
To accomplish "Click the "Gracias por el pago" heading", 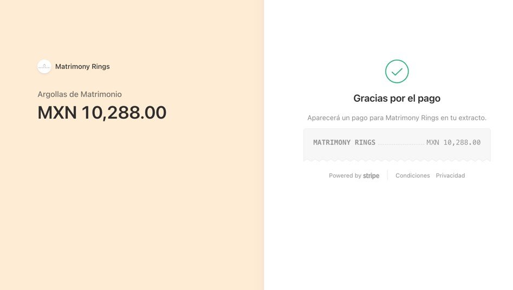I will pyautogui.click(x=397, y=99).
